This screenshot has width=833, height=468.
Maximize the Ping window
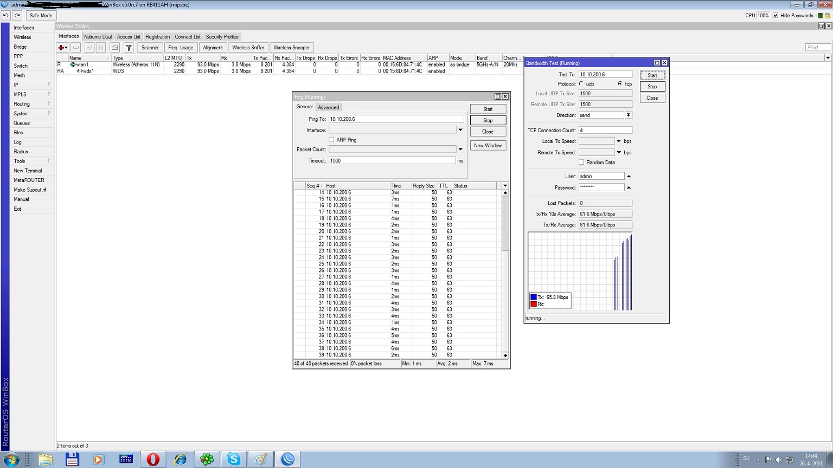(497, 96)
